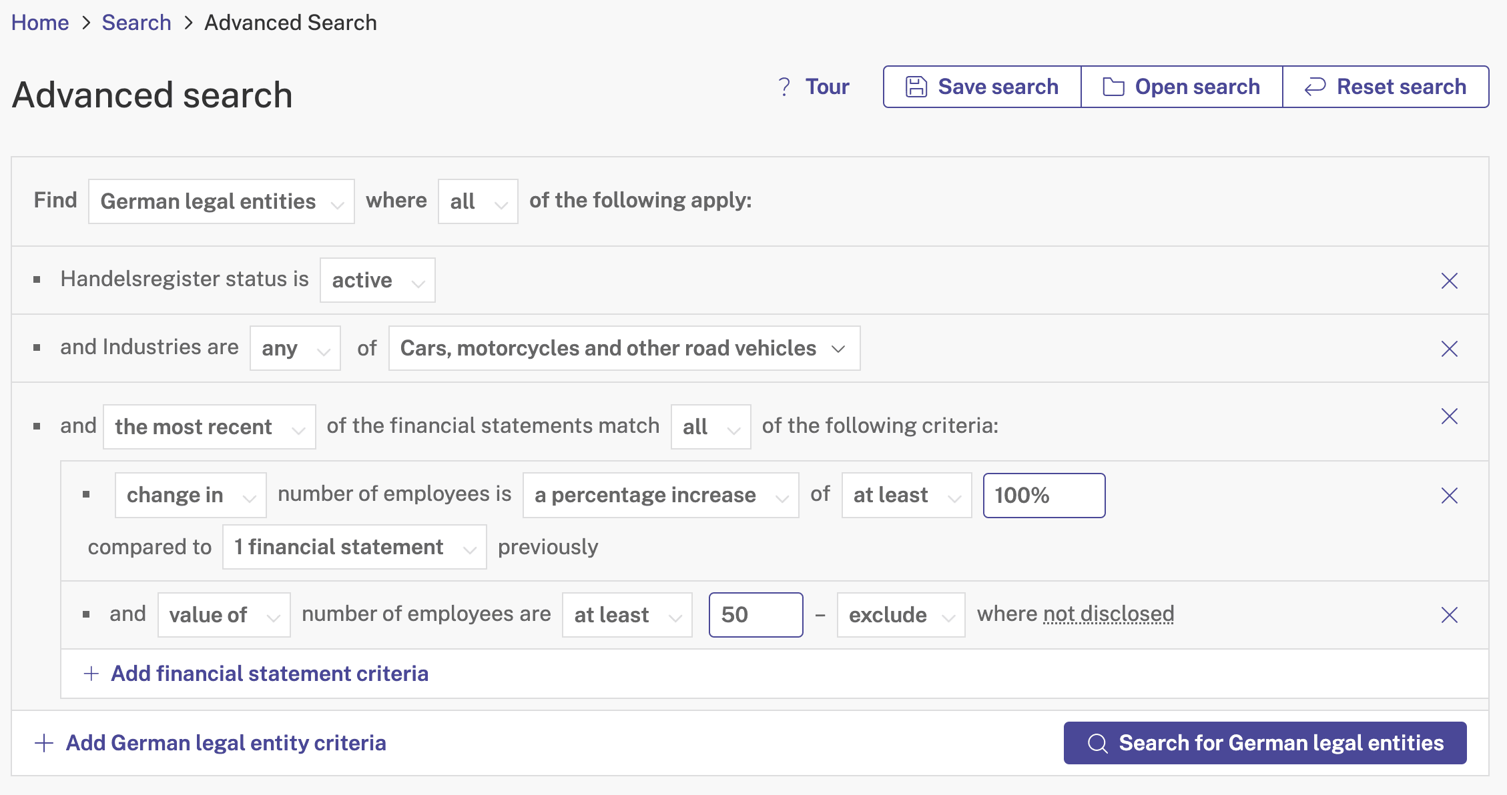
Task: Delete the value of employees criterion
Action: 1449,615
